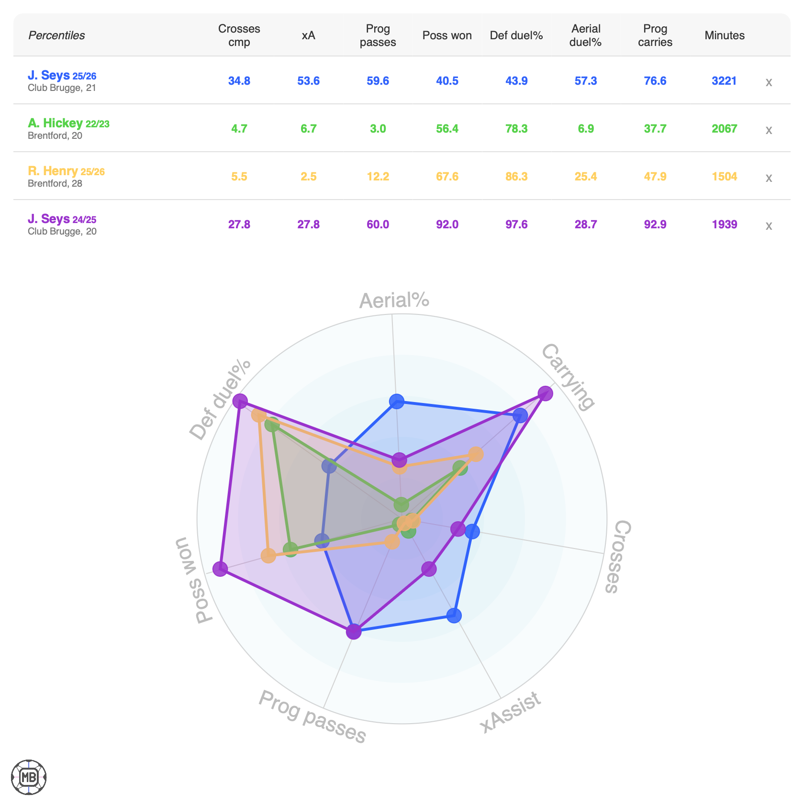Sort by Poss won column header
Image resolution: width=804 pixels, height=806 pixels.
[x=447, y=35]
